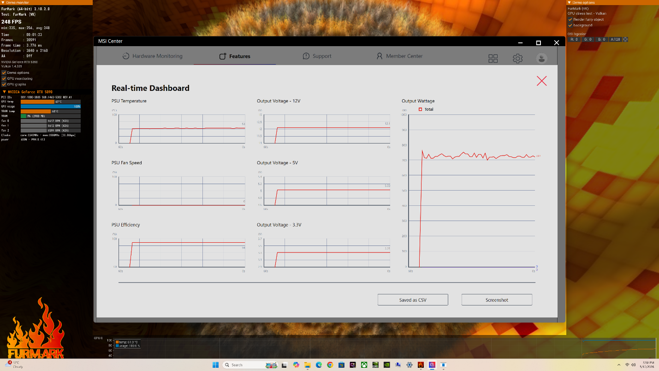Open the OSI bgcolor swatch picker
659x371 pixels.
click(x=625, y=40)
